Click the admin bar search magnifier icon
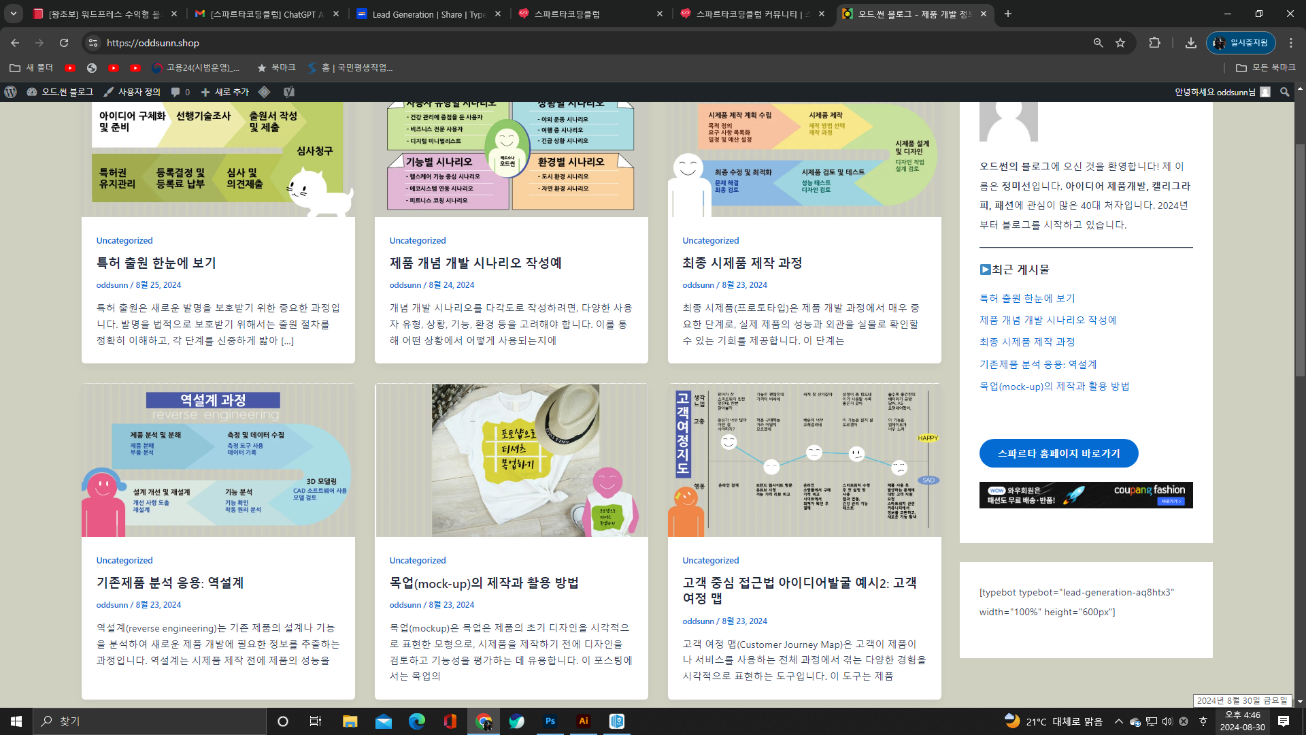This screenshot has width=1306, height=735. coord(1284,92)
